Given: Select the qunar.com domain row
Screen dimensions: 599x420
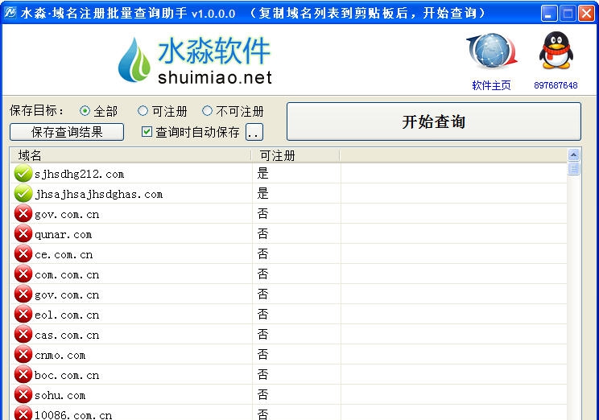Looking at the screenshot, I should [289, 233].
